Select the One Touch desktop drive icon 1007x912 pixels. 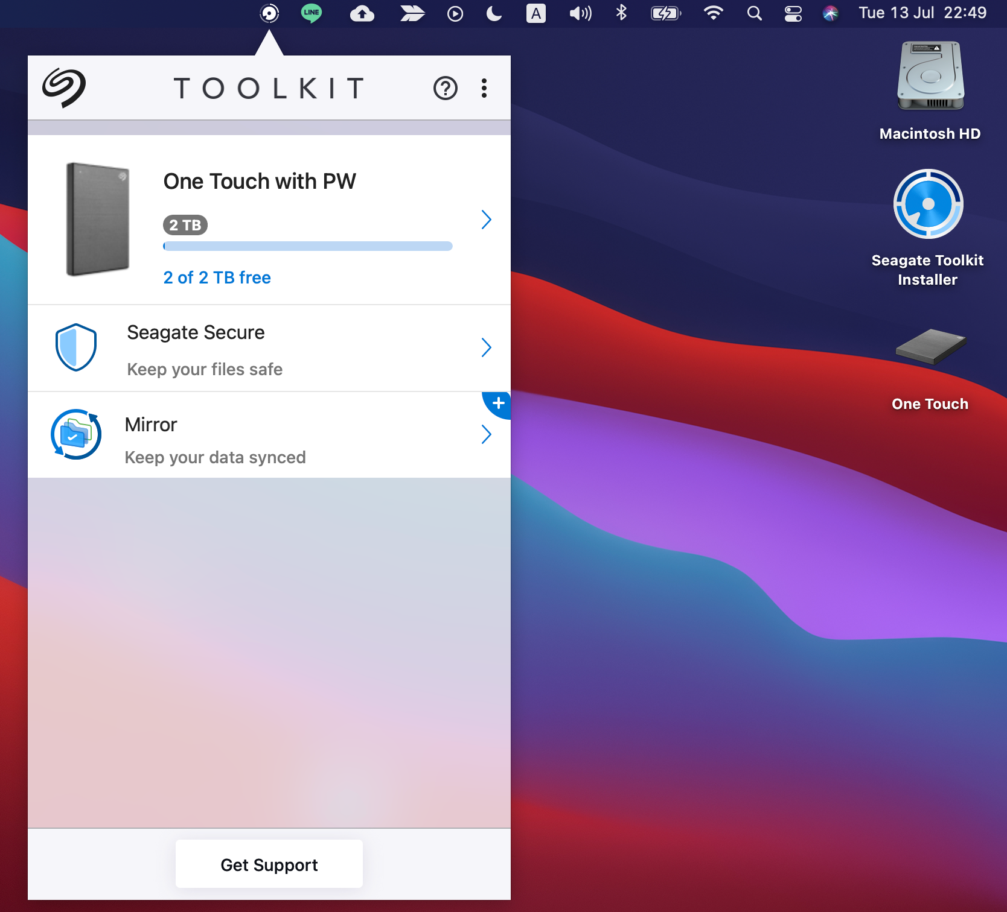coord(930,347)
